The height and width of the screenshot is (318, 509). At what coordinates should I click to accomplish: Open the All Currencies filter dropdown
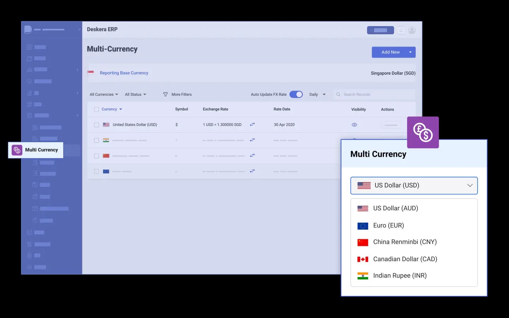click(104, 95)
